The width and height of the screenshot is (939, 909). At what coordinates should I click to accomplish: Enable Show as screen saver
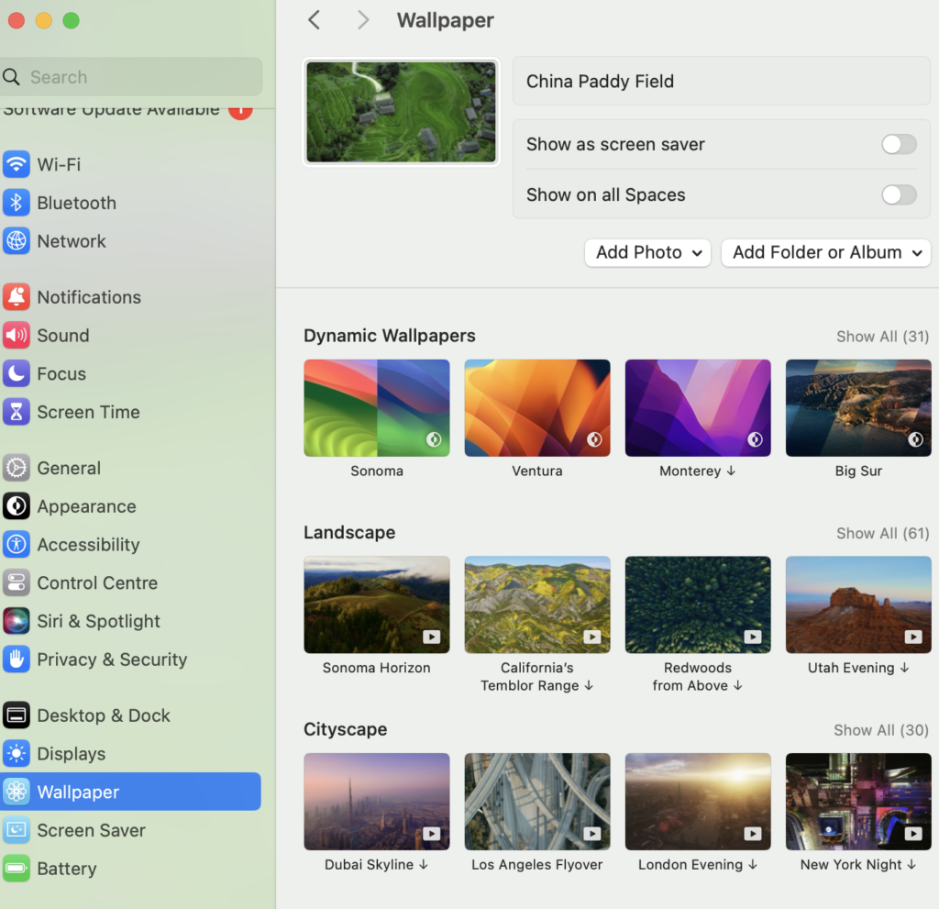coord(899,144)
